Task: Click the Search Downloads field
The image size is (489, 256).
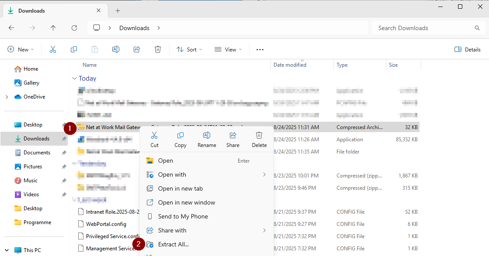Action: 424,28
